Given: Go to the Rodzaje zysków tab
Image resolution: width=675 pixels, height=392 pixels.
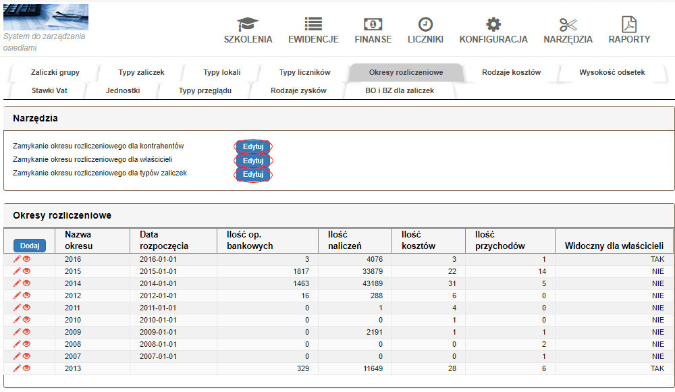Looking at the screenshot, I should 298,90.
